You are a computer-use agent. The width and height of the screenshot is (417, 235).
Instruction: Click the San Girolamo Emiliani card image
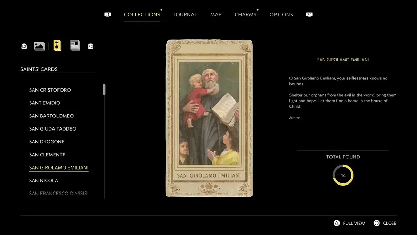(x=209, y=118)
